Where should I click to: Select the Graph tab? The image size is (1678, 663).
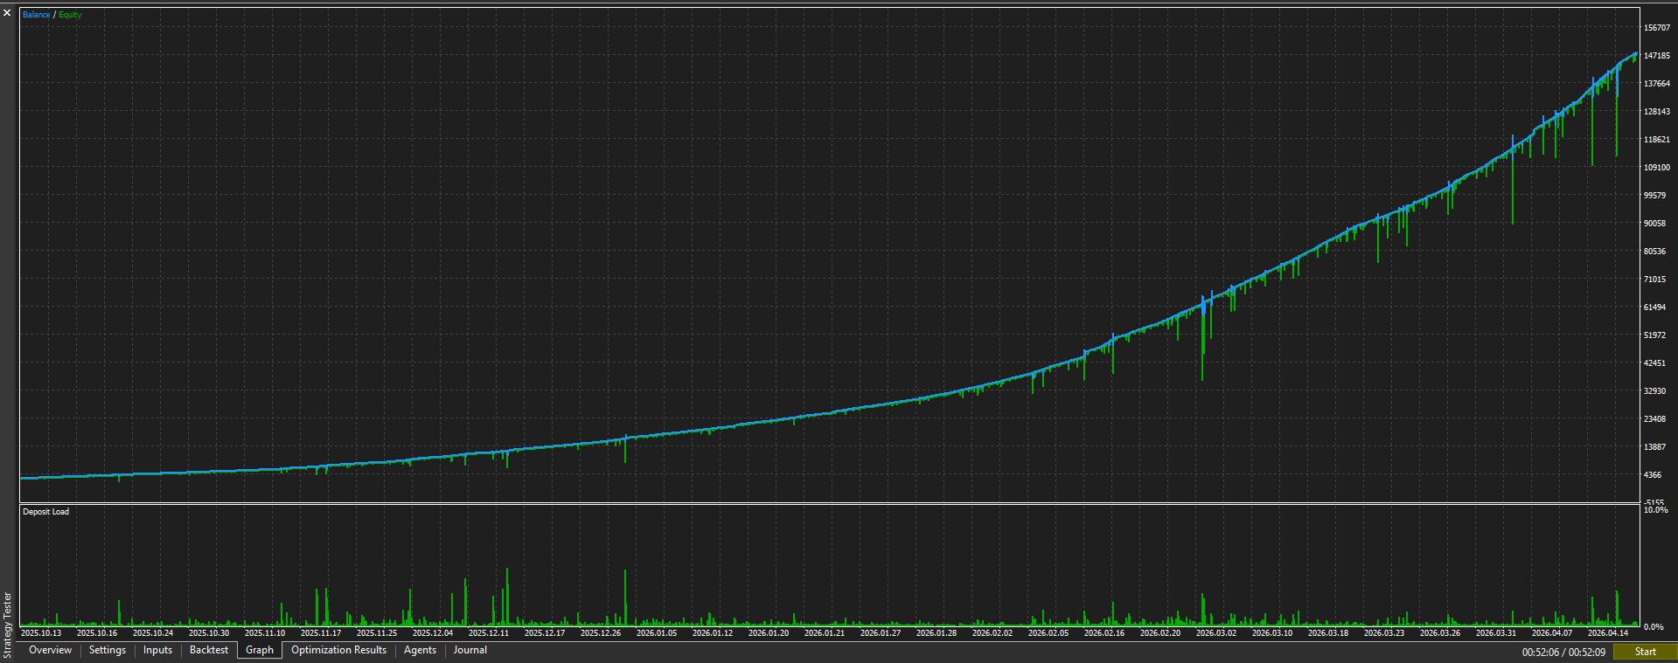(260, 651)
